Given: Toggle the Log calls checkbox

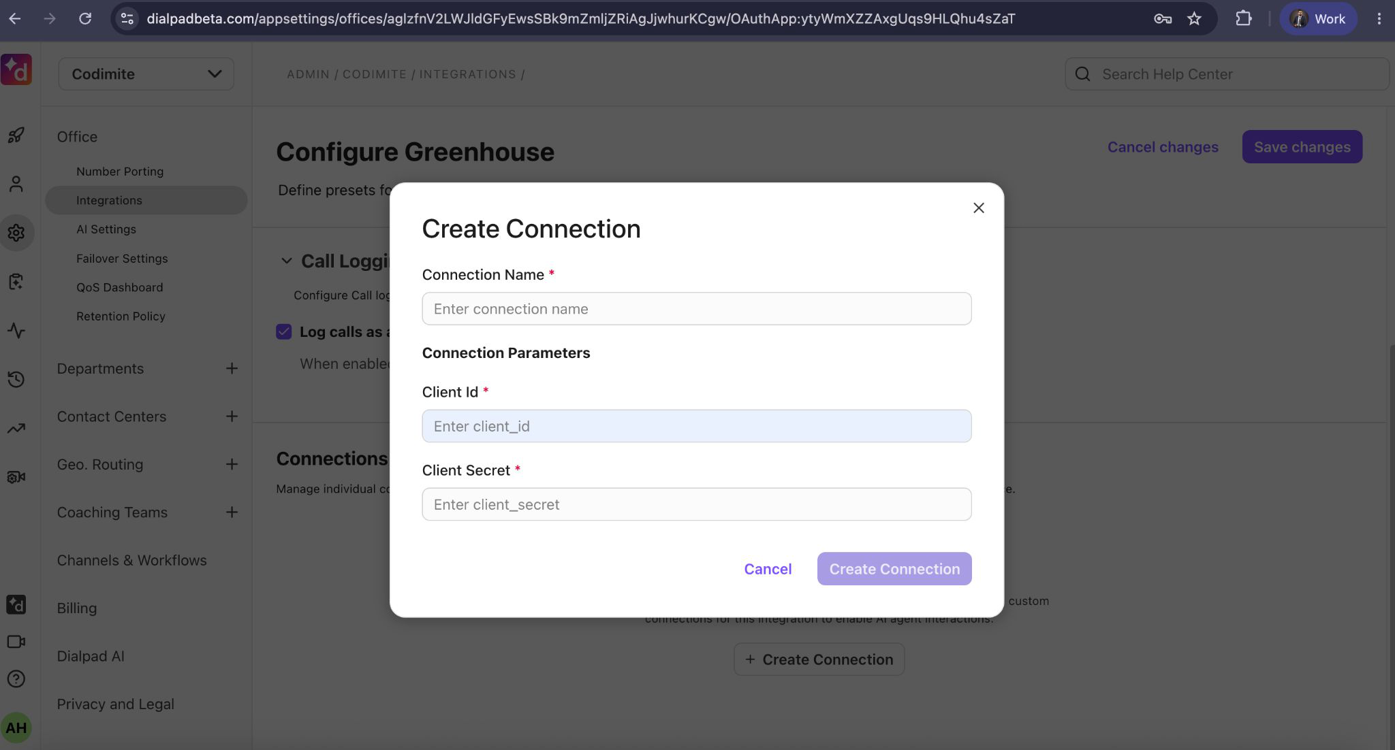Looking at the screenshot, I should click(x=284, y=331).
